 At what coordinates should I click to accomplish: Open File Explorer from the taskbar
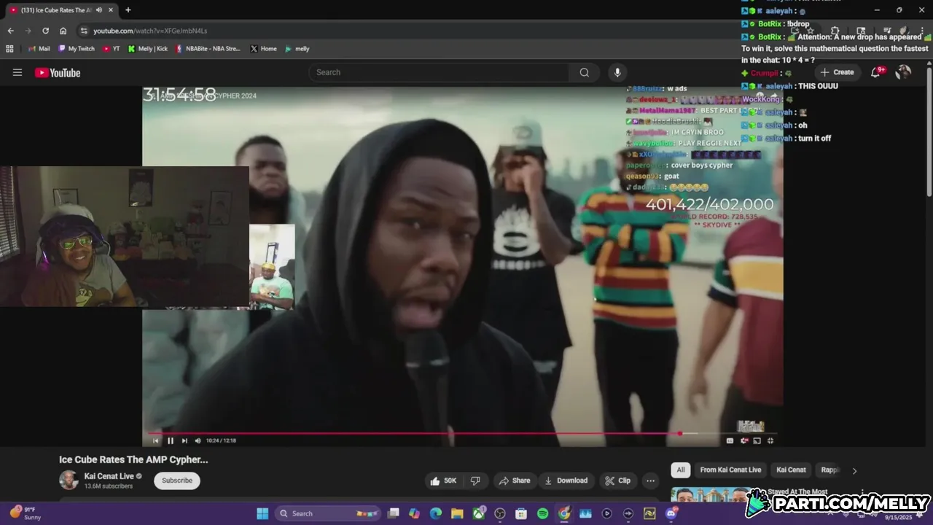tap(456, 513)
